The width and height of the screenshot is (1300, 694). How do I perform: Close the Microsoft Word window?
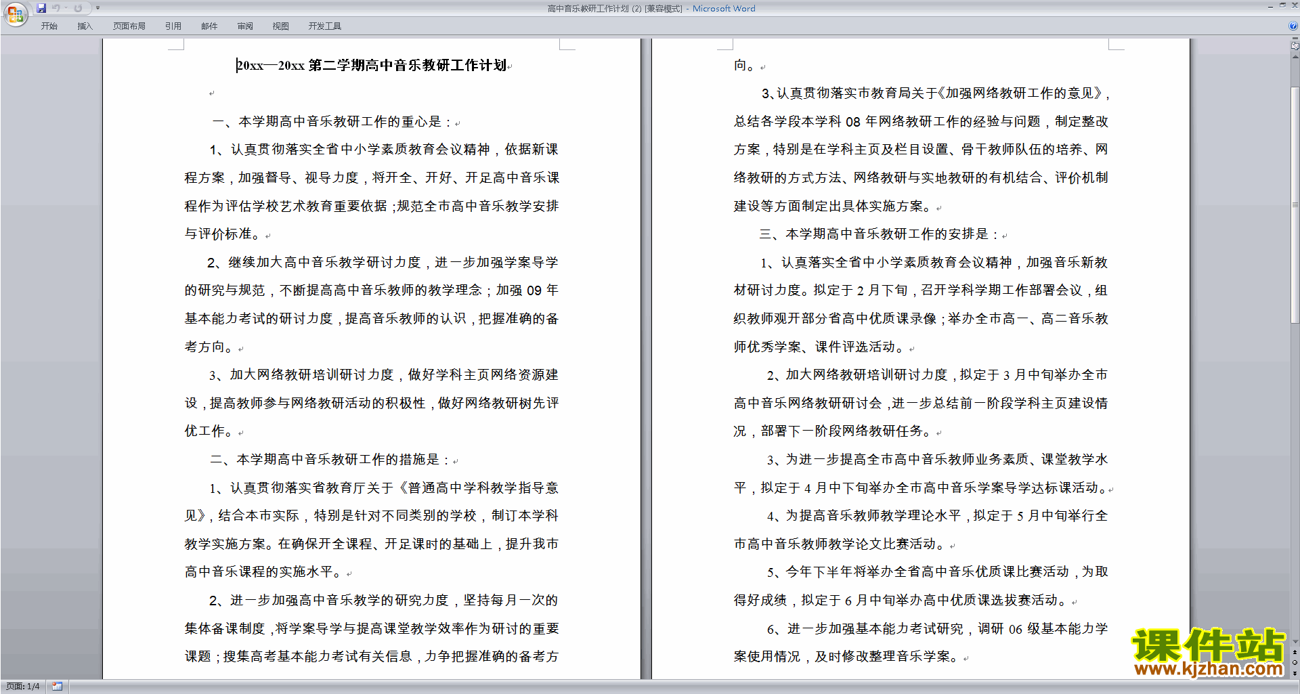pyautogui.click(x=1294, y=6)
